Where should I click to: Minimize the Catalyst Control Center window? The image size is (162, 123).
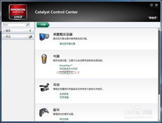pos(152,6)
